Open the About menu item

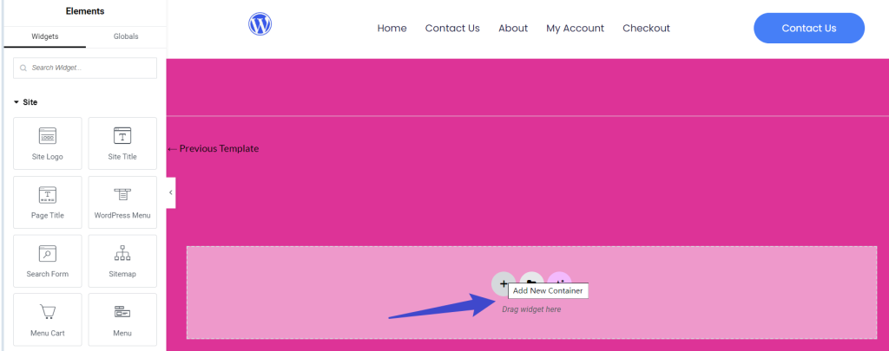(513, 29)
